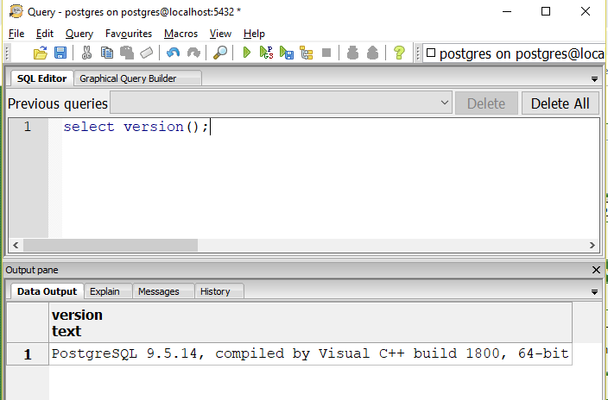Click the pgAdmin elephant title bar icon
Image resolution: width=608 pixels, height=400 pixels.
[x=16, y=11]
